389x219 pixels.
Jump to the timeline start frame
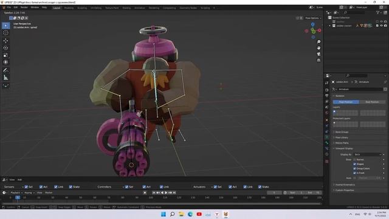154,193
